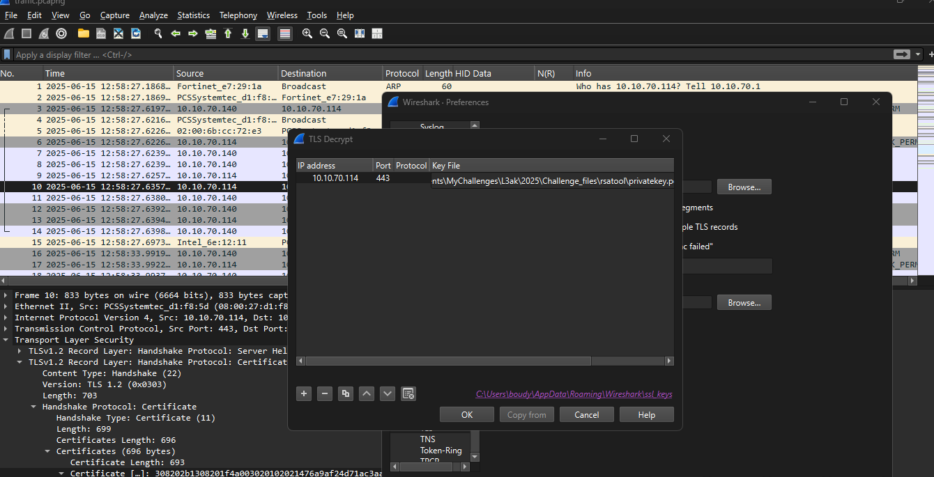Edit the privatekey Key File cell
The height and width of the screenshot is (477, 934).
(x=552, y=181)
